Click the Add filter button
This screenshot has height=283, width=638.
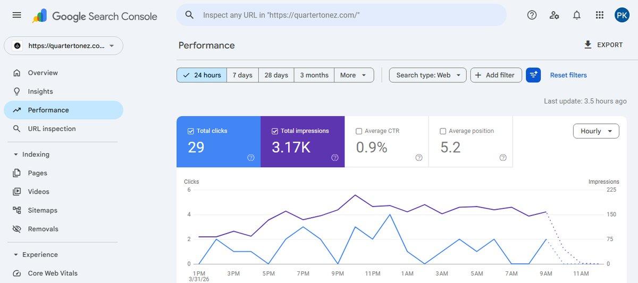coord(496,75)
